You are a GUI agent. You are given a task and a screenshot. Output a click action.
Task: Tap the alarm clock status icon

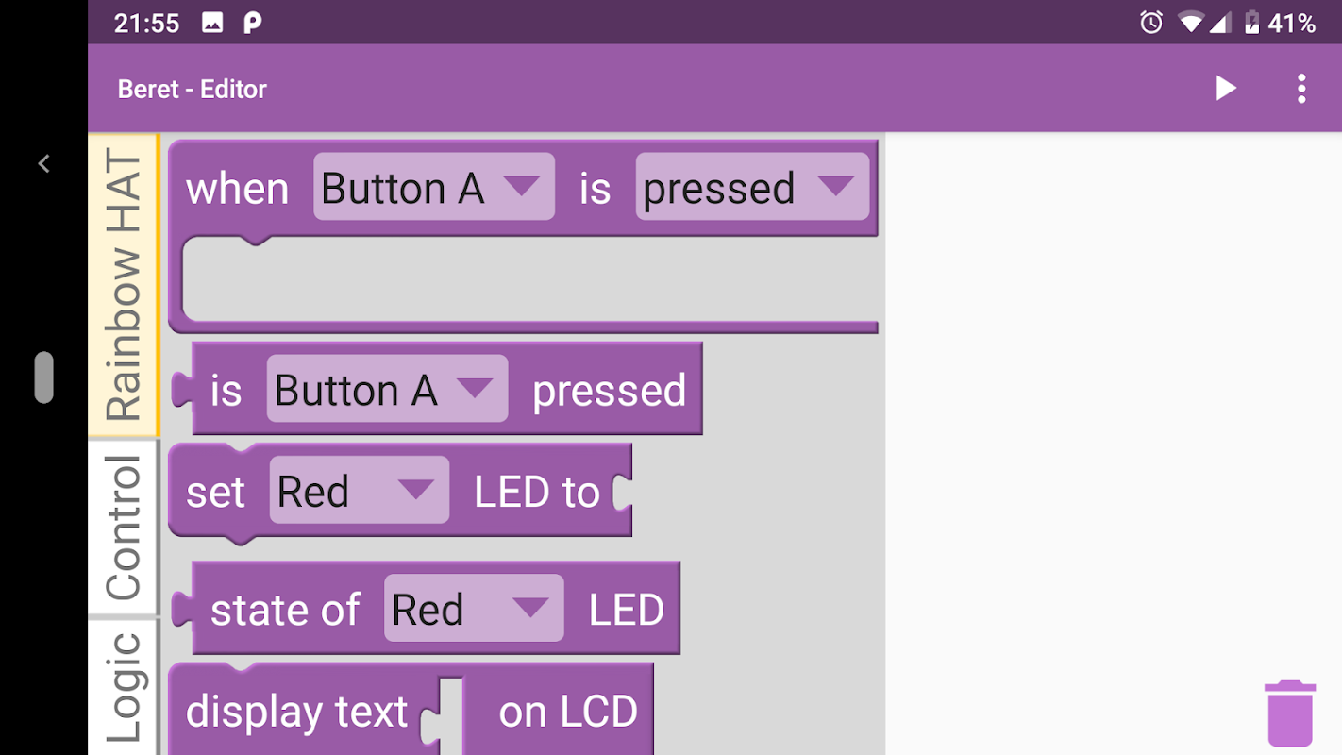pyautogui.click(x=1151, y=23)
